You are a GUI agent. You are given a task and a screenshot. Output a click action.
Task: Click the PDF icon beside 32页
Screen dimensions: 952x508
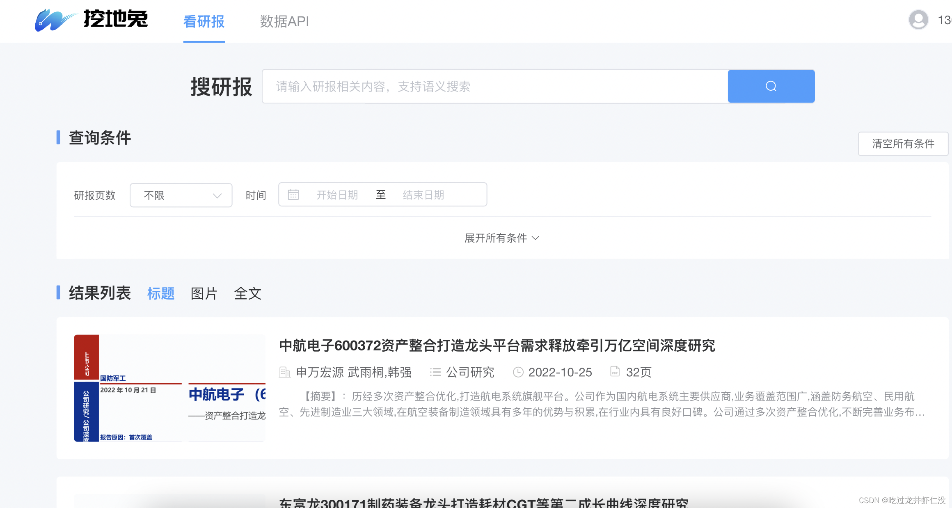click(615, 372)
